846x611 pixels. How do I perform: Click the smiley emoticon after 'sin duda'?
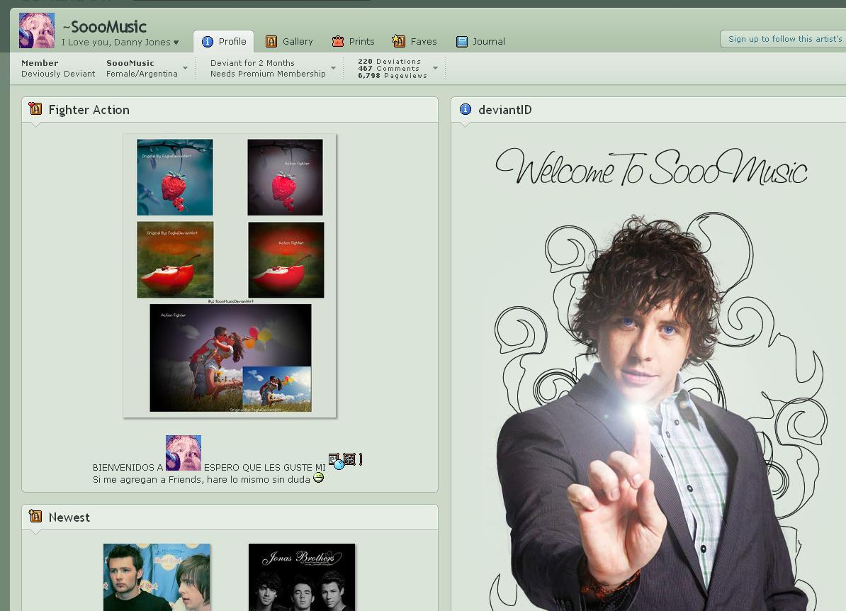(318, 478)
